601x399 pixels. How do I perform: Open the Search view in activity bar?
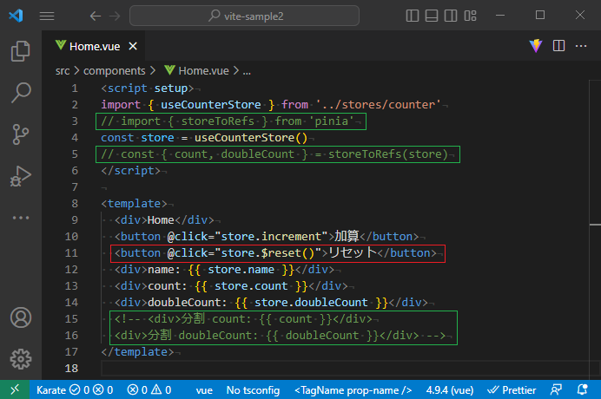tap(21, 92)
